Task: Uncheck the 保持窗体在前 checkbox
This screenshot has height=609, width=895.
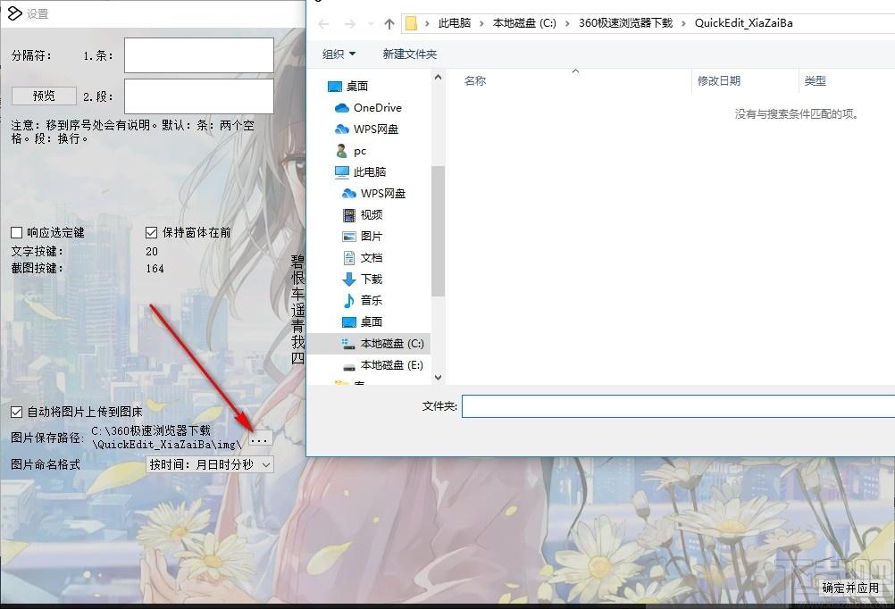Action: pyautogui.click(x=152, y=233)
